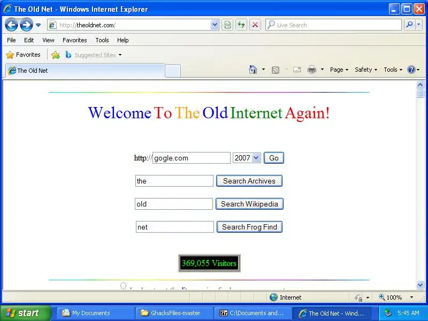Screen dimensions: 428x321
Task: Click The Old Net taskbar button
Action: click(x=332, y=313)
